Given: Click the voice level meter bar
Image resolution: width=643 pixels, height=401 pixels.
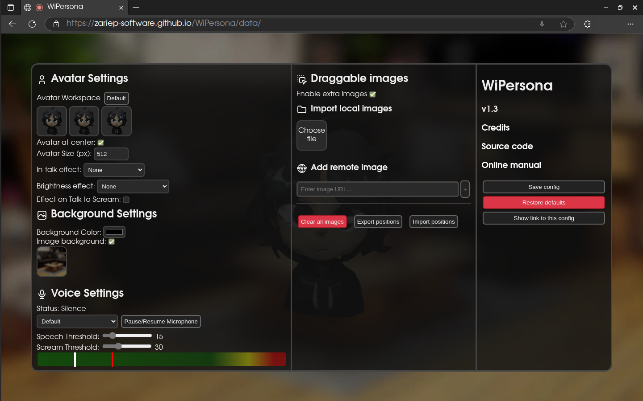Looking at the screenshot, I should [162, 359].
